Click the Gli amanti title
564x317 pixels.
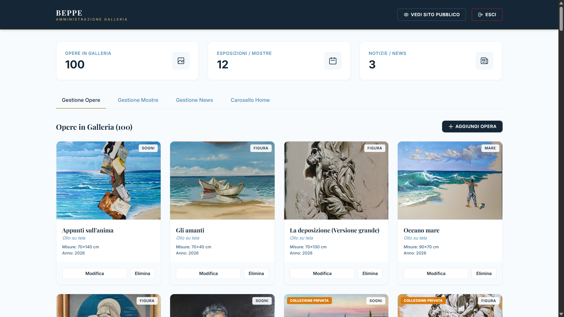190,230
